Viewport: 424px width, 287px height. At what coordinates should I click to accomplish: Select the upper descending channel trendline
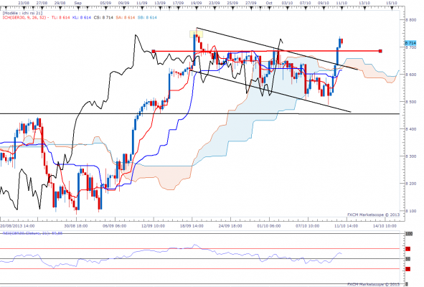pos(277,49)
